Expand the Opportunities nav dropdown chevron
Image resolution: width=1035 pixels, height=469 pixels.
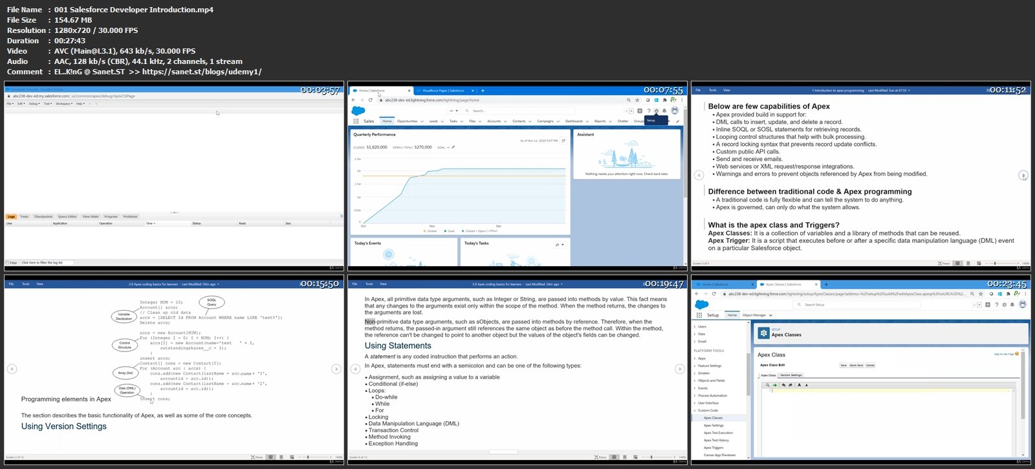pyautogui.click(x=422, y=121)
